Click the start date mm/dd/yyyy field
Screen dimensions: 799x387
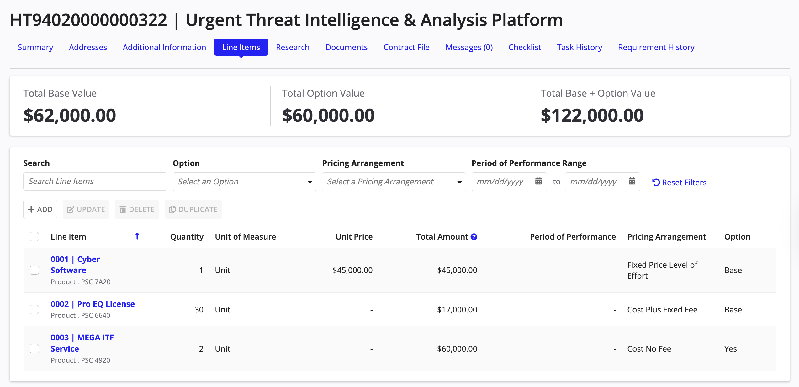(x=501, y=182)
